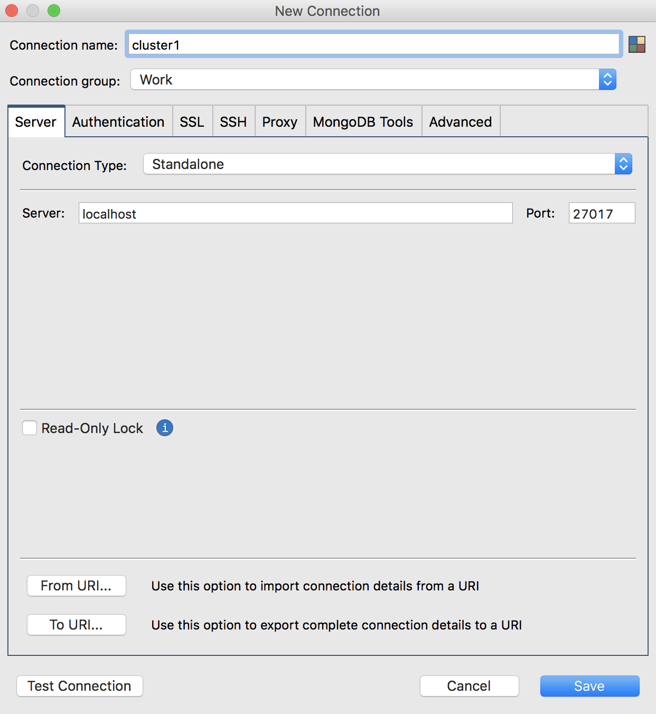This screenshot has height=714, width=656.
Task: Switch to the Advanced tab
Action: coord(461,122)
